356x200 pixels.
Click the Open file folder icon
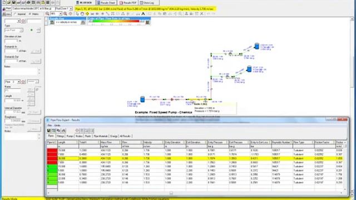point(9,2)
